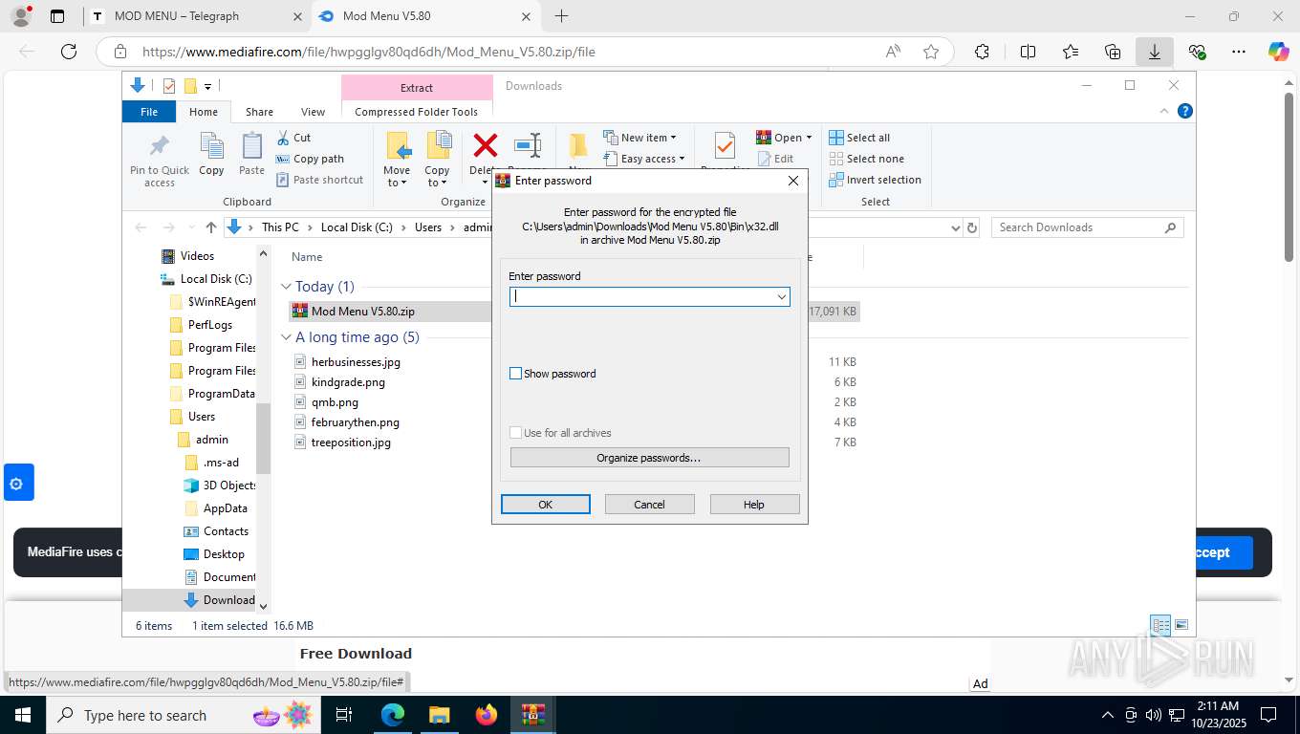Open the Easy access dropdown
The image size is (1300, 734).
644,159
